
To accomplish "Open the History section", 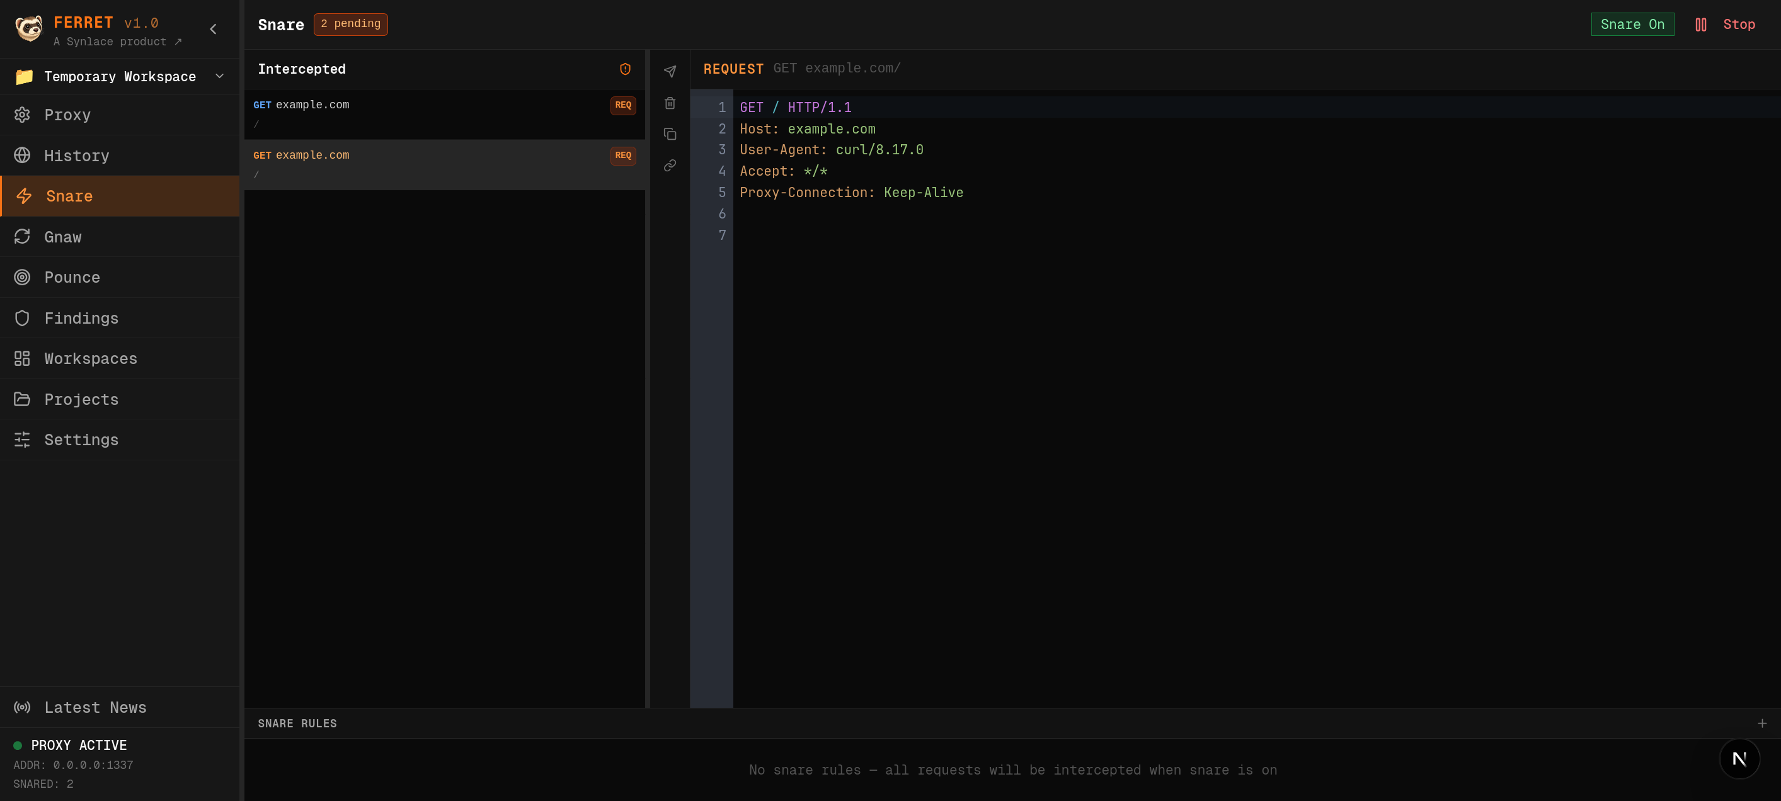I will (x=120, y=156).
